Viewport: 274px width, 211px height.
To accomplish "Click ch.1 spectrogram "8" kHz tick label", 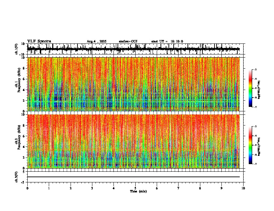I will point(24,68).
